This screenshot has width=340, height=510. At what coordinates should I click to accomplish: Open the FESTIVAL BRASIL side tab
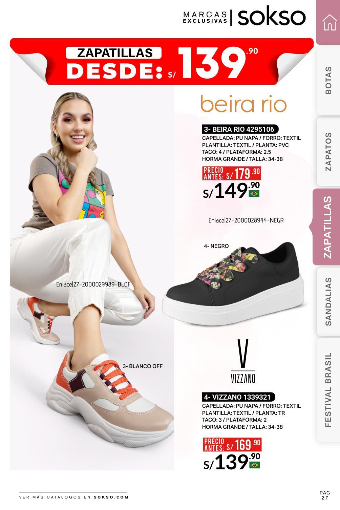[329, 390]
